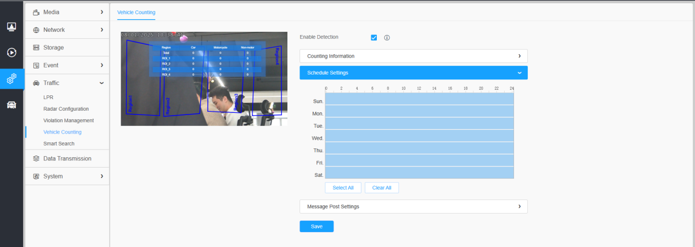The width and height of the screenshot is (695, 247).
Task: Click the counting table overlay in preview
Action: [207, 59]
